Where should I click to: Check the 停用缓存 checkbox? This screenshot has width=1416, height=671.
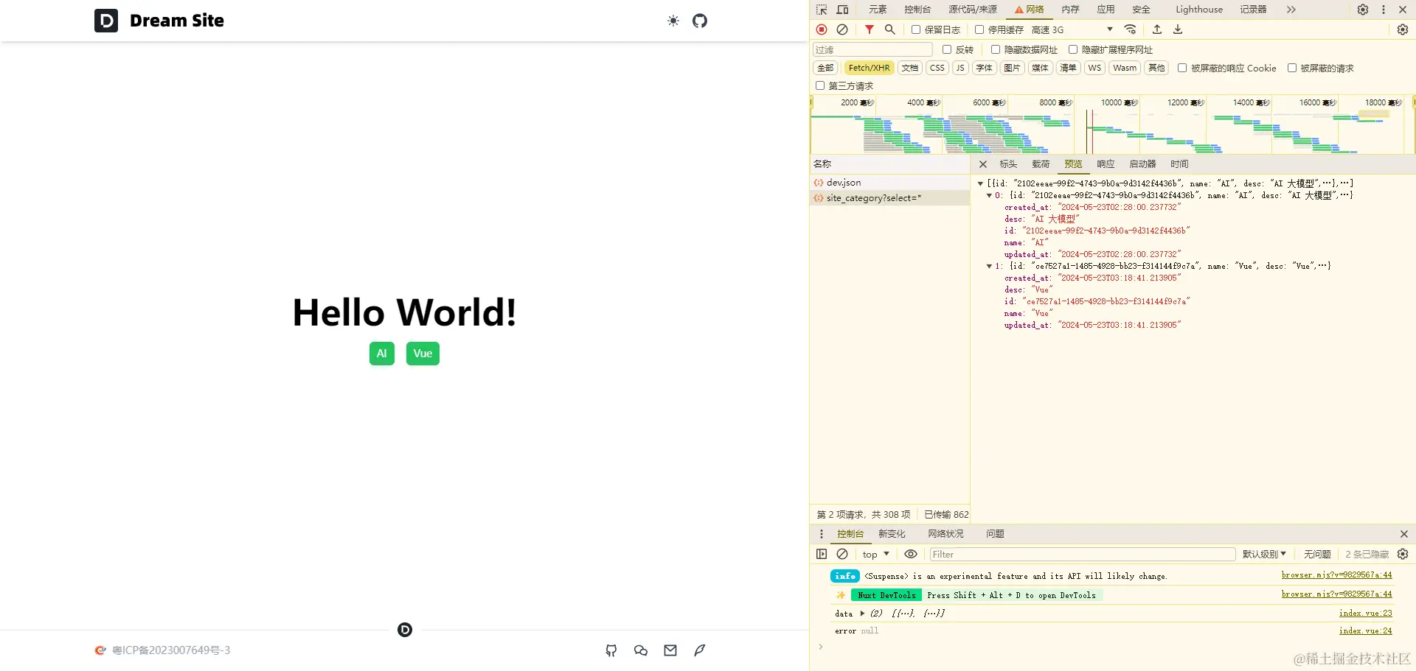coord(979,29)
